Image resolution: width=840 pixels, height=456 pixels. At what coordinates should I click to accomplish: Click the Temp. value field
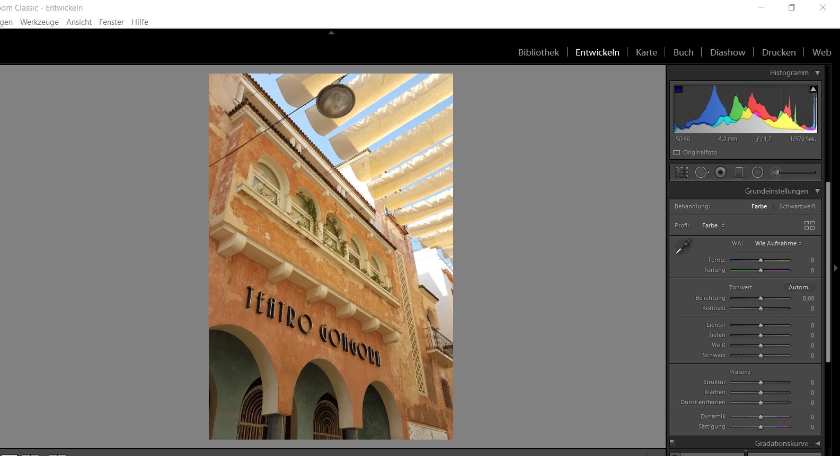point(812,260)
